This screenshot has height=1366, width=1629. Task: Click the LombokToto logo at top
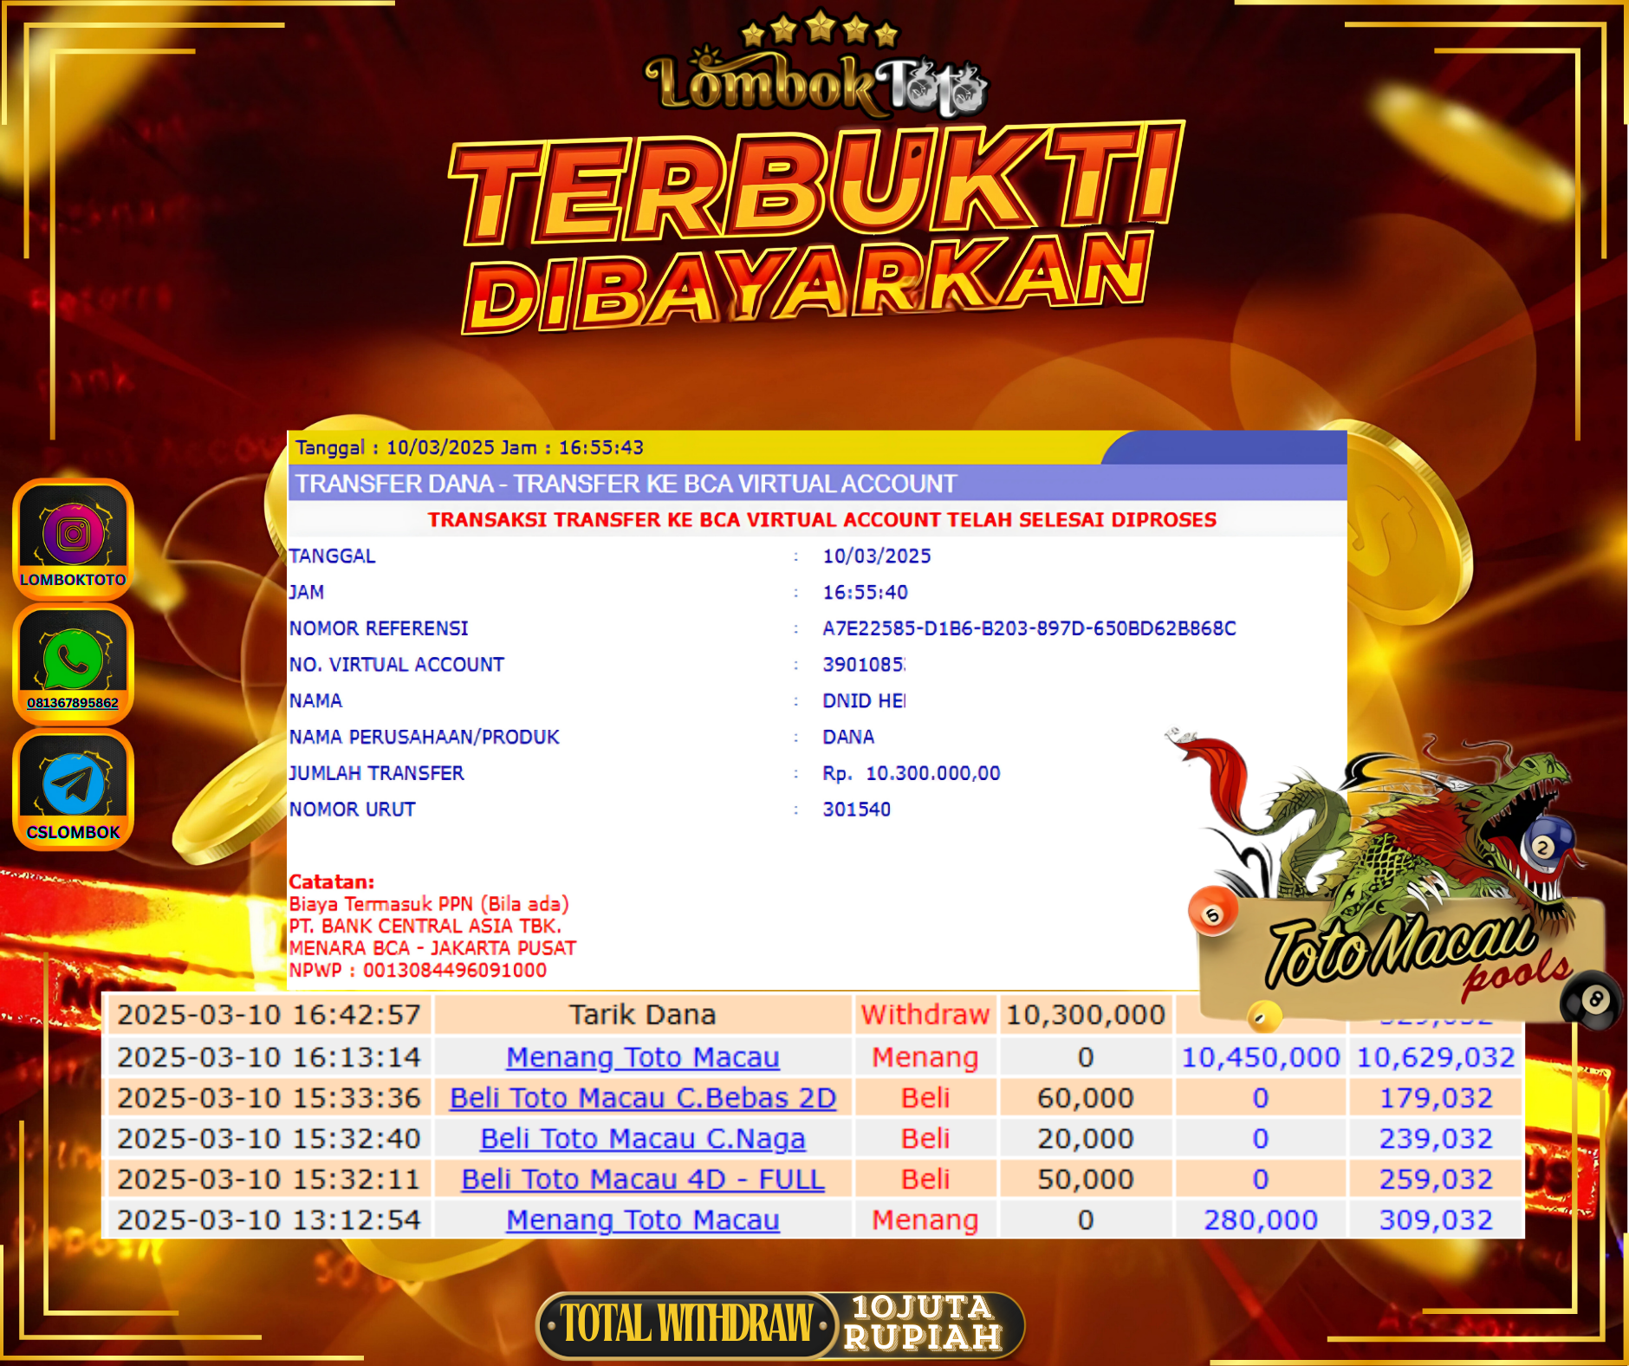tap(814, 85)
